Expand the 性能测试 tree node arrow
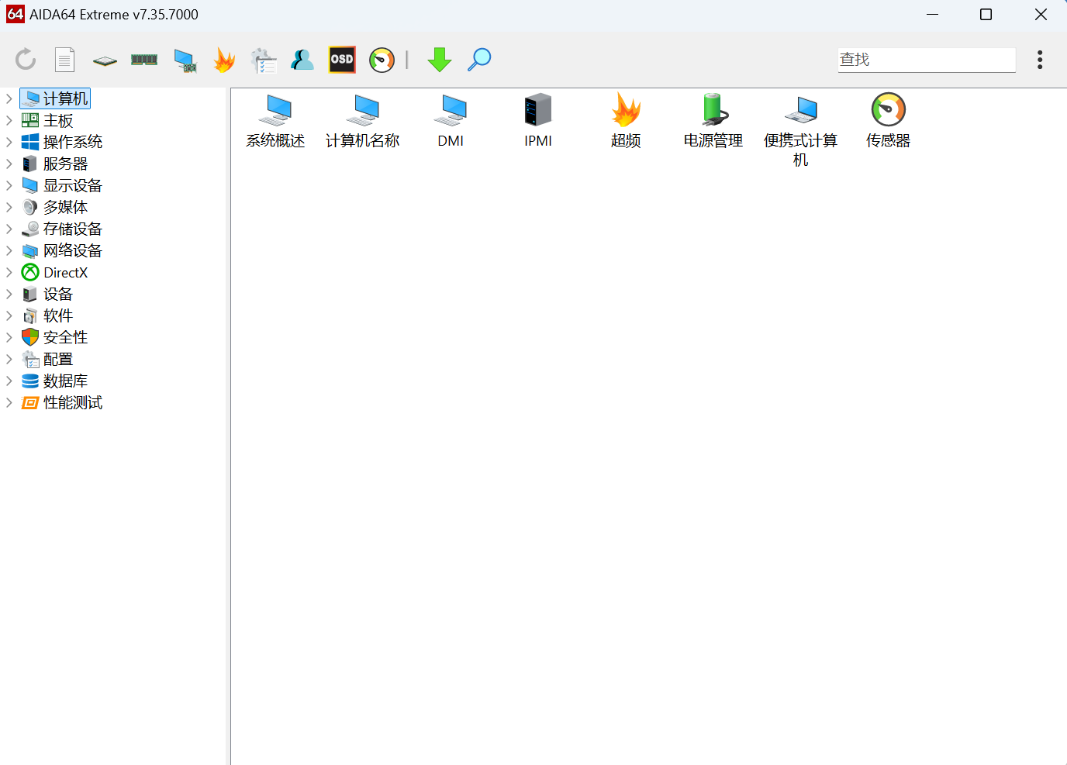The width and height of the screenshot is (1067, 765). (x=9, y=402)
